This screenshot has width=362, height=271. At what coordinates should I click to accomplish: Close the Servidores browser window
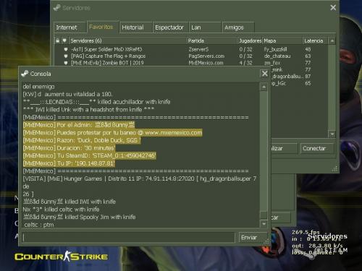[333, 8]
